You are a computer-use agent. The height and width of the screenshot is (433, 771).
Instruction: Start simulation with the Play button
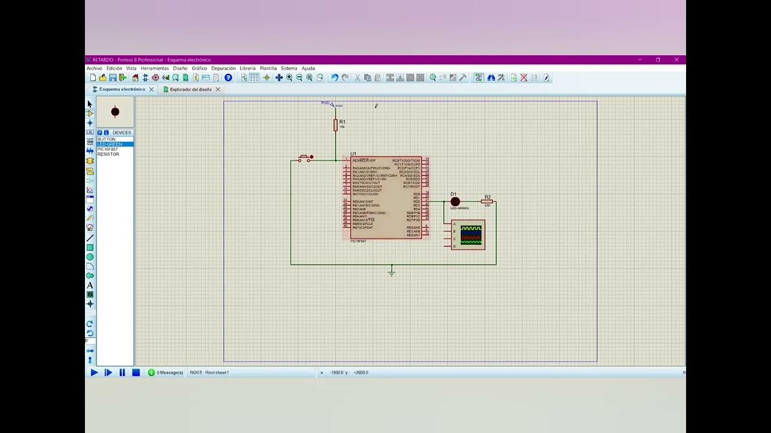click(x=94, y=372)
